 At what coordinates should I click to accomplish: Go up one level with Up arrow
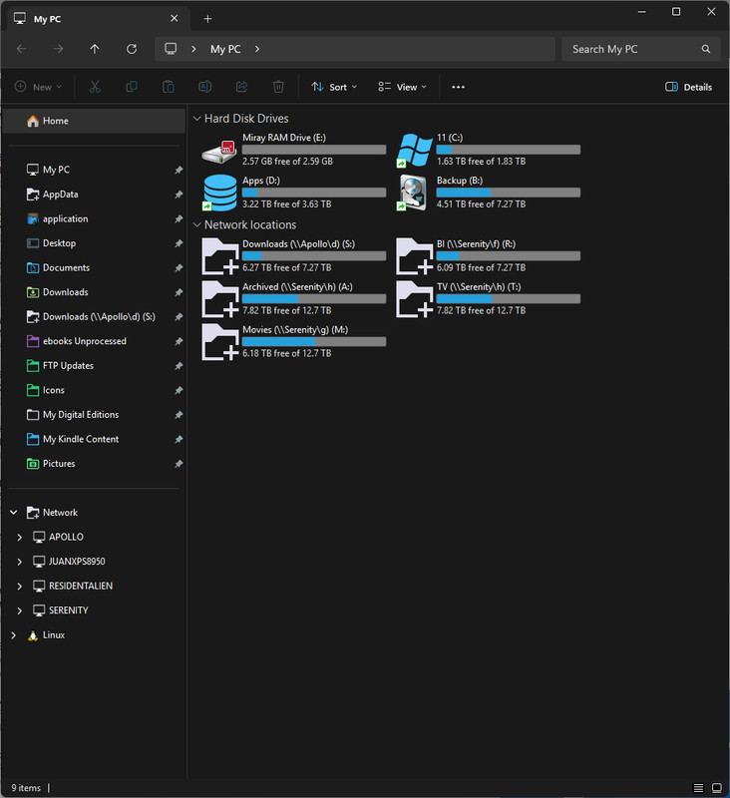click(95, 49)
